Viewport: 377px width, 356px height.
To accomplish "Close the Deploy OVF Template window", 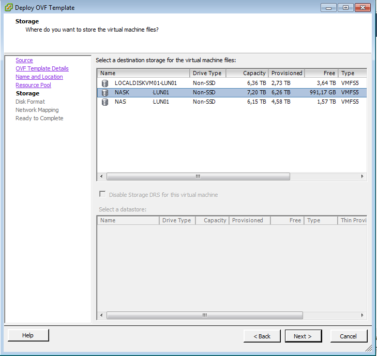I will (363, 8).
